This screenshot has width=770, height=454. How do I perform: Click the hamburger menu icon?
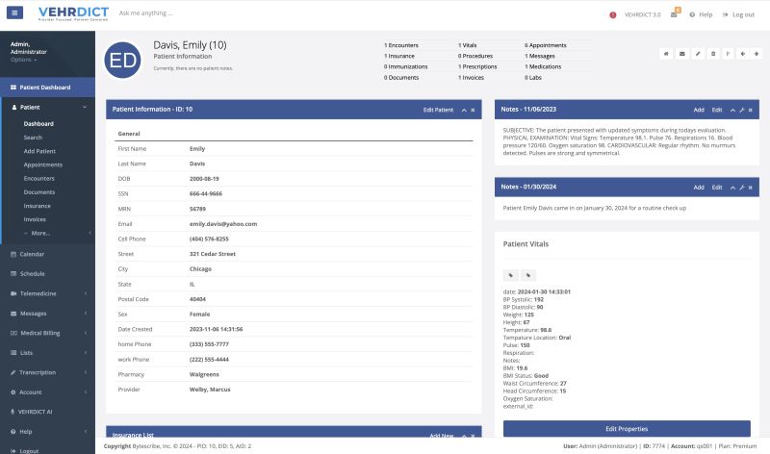(14, 13)
